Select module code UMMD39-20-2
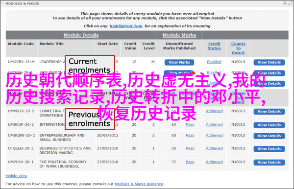 (x=21, y=111)
